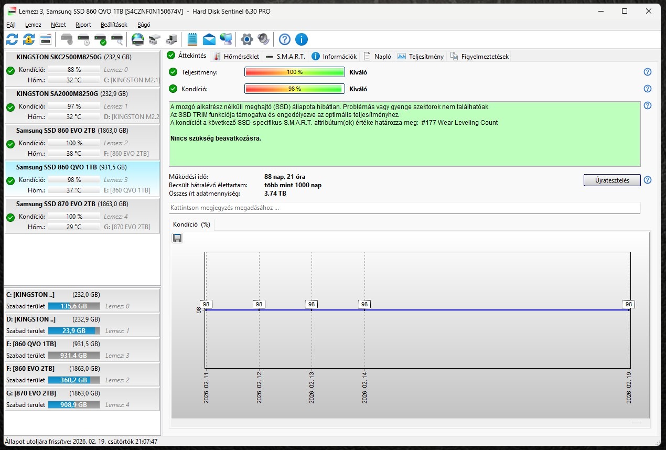Select disk Samsung SSD 860 QVO 1TB

coord(82,179)
